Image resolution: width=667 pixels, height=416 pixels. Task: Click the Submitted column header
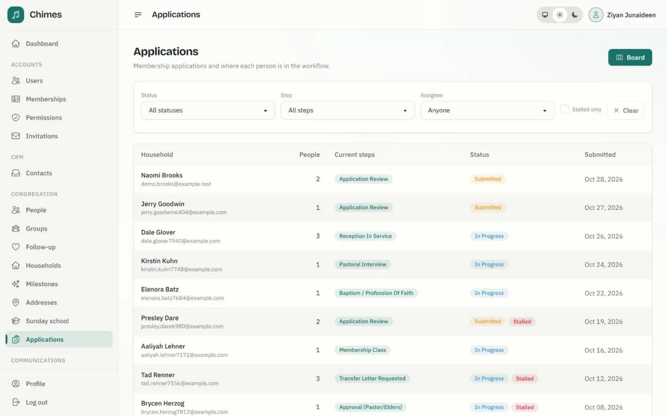[x=600, y=155]
